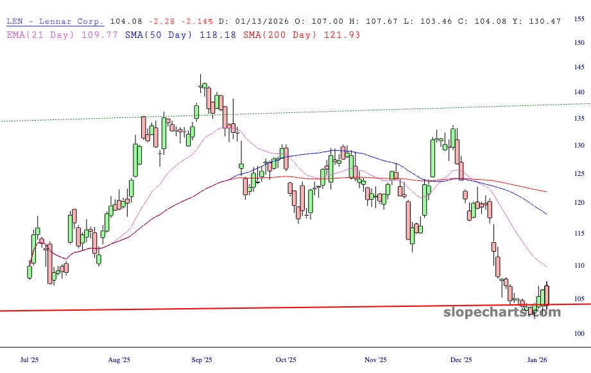Click the 135 price axis label
This screenshot has height=373, width=591.
579,118
